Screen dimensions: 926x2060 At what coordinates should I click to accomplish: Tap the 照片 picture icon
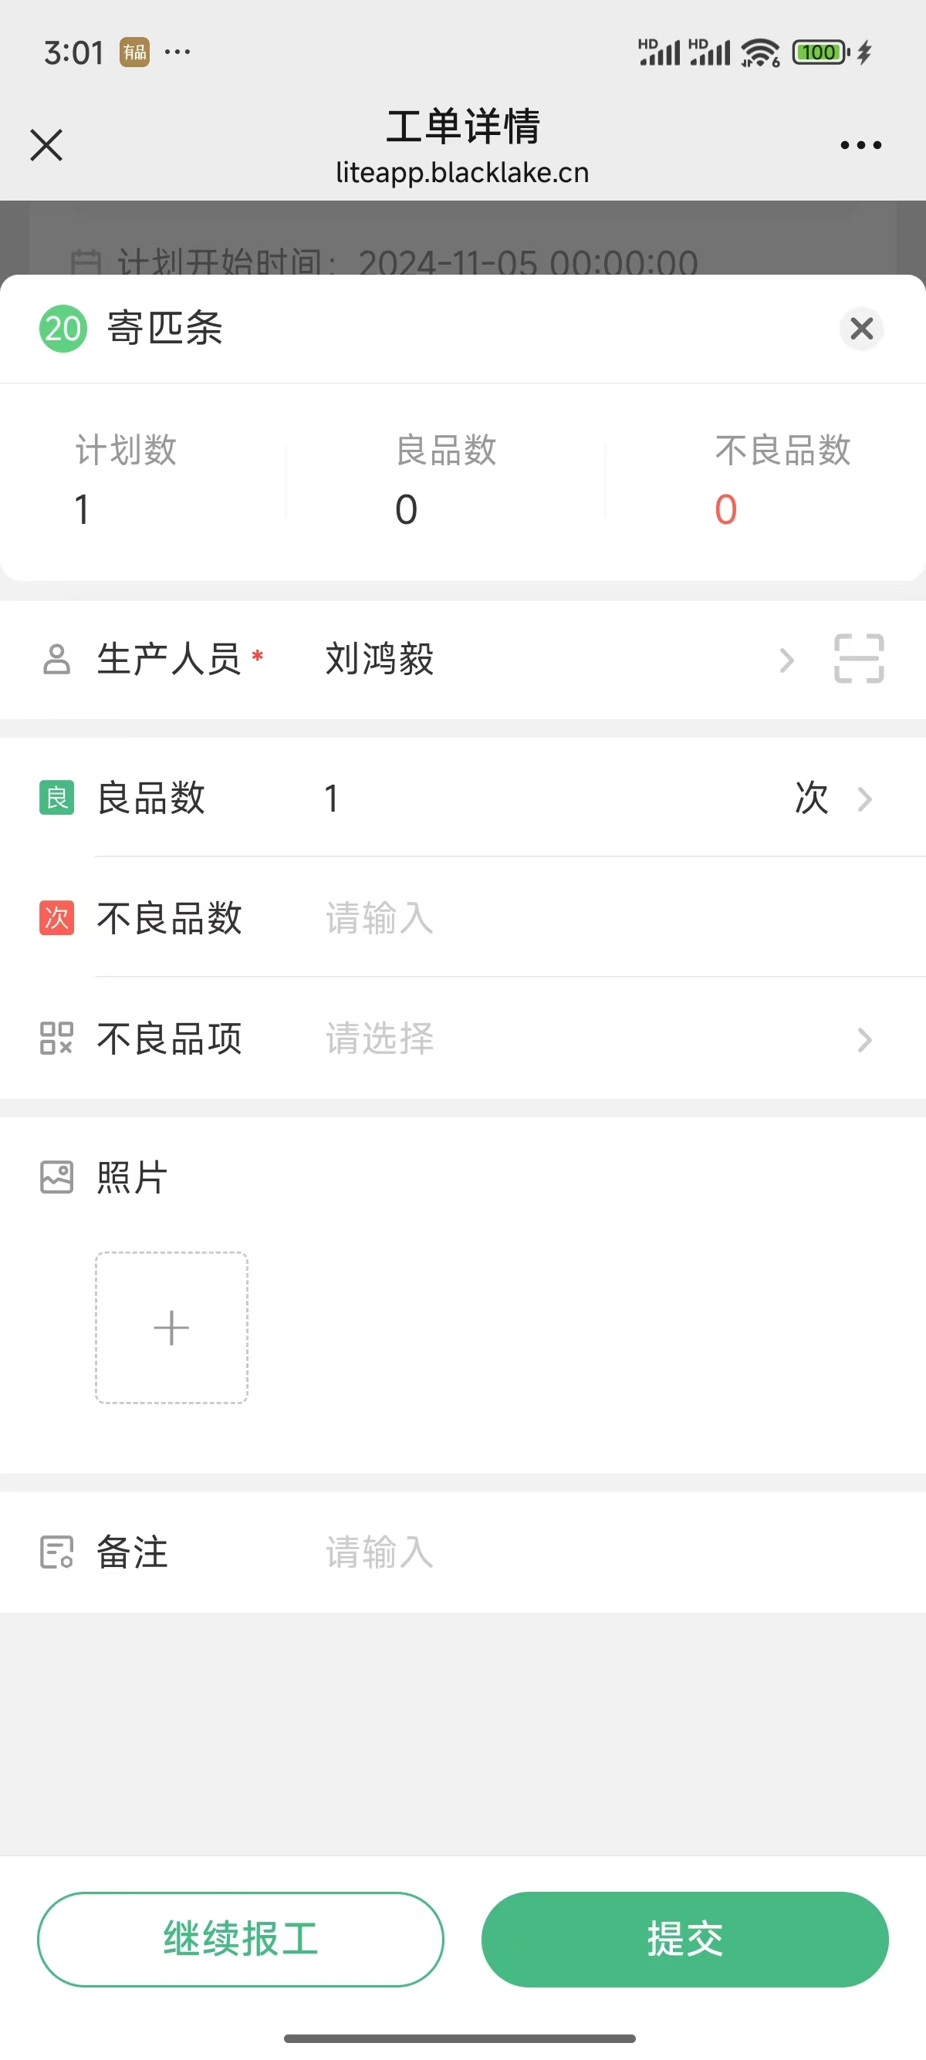point(57,1177)
